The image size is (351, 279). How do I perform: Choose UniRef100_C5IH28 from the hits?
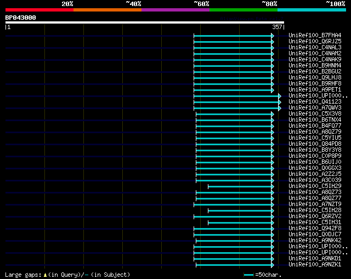pyautogui.click(x=315, y=210)
